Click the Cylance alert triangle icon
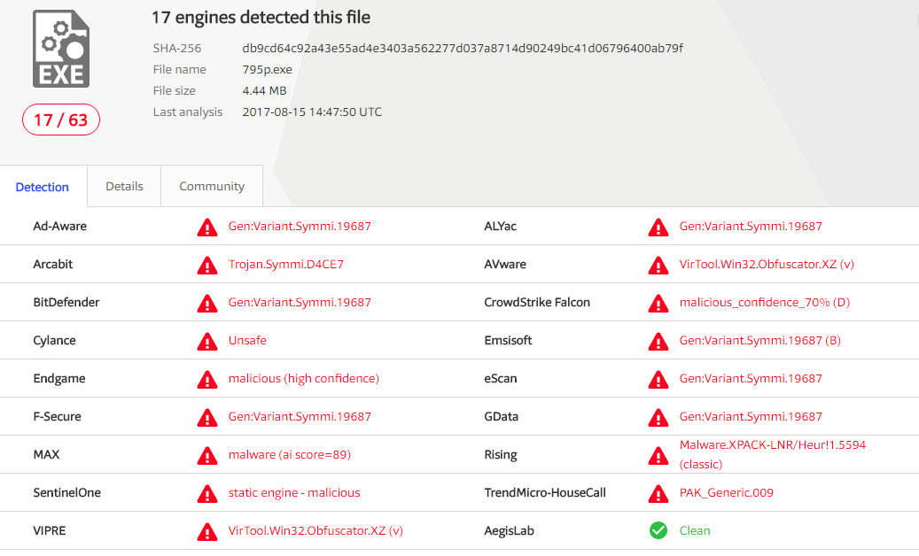Viewport: 919px width, 556px height. pyautogui.click(x=206, y=341)
